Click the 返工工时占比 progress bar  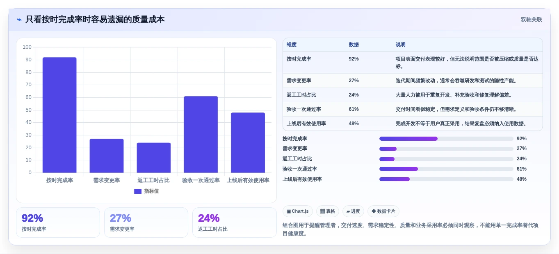point(446,159)
